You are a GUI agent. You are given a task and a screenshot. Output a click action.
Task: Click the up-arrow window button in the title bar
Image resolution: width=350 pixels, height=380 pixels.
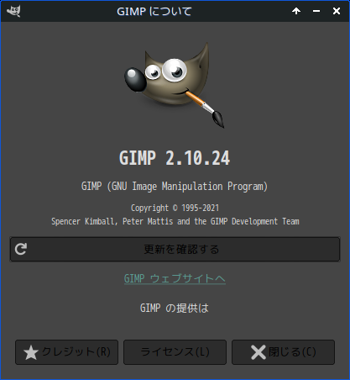296,11
